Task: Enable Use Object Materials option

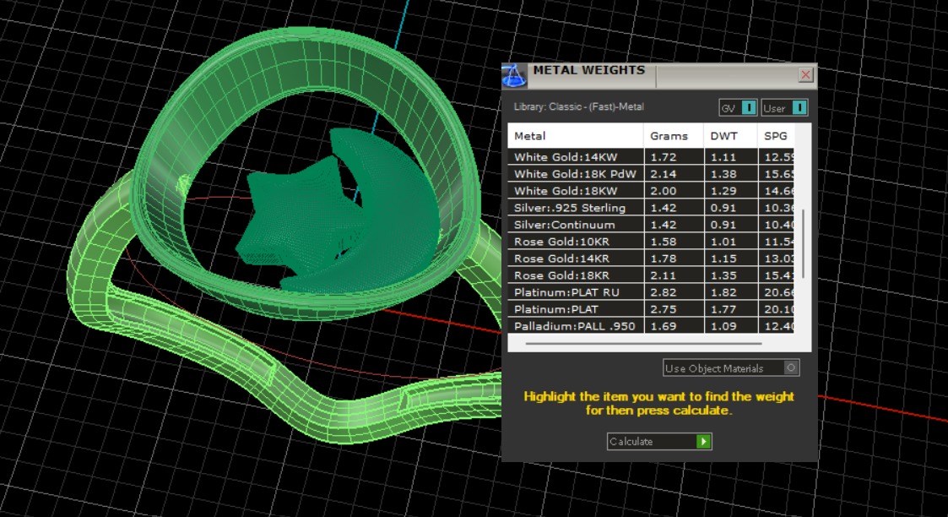Action: coord(731,367)
